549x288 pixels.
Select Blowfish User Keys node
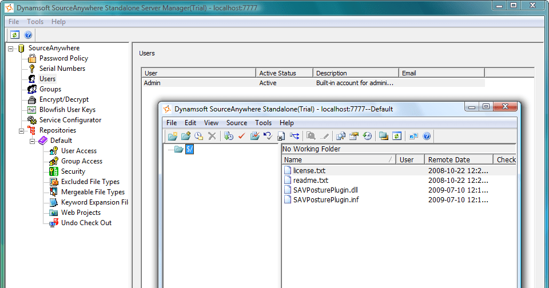pyautogui.click(x=67, y=110)
